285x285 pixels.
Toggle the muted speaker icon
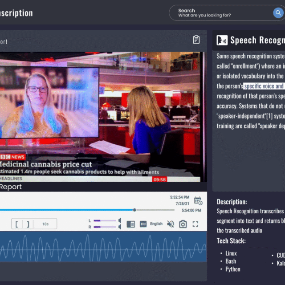pos(171,224)
